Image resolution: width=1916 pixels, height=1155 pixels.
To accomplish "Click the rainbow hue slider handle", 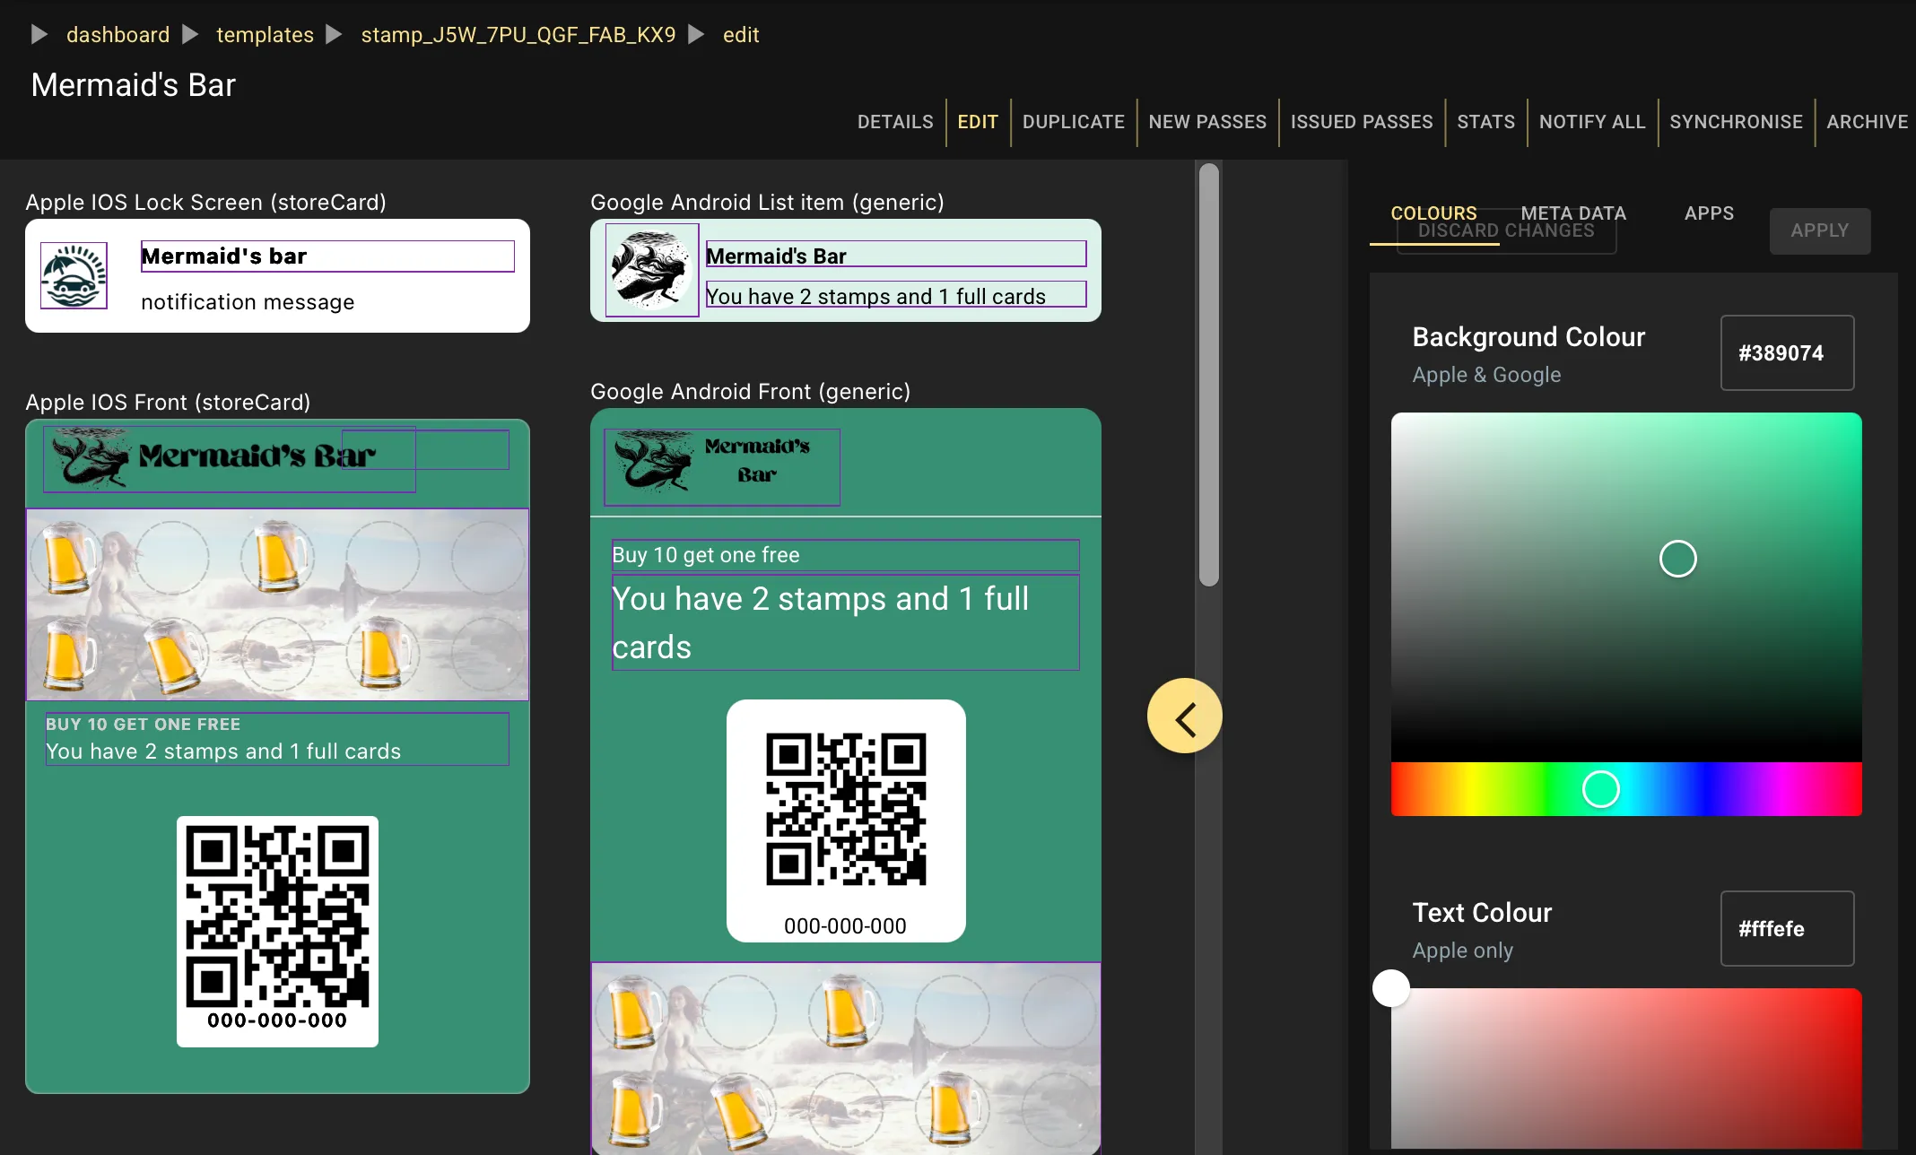I will point(1600,789).
